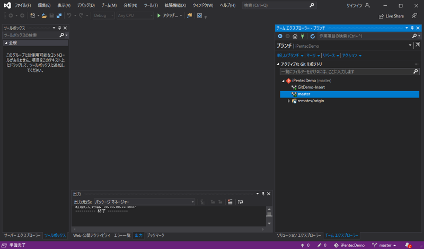This screenshot has height=249, width=424.
Task: Click the output vertical scrollbar thumb
Action: pyautogui.click(x=269, y=215)
